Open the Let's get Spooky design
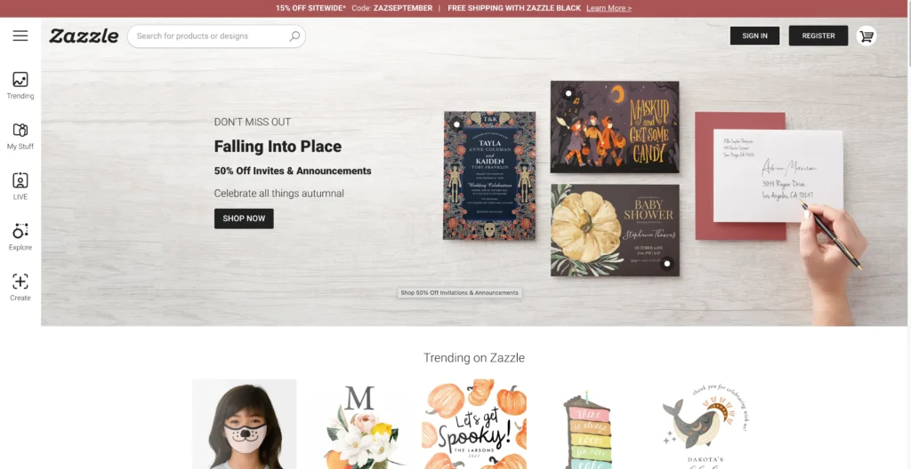This screenshot has height=469, width=911. click(474, 425)
